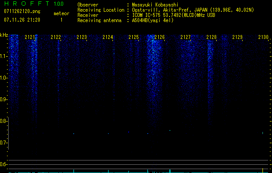The height and width of the screenshot is (173, 272).
Task: Click the 0.8 kHz axis label
Action: click(3, 121)
